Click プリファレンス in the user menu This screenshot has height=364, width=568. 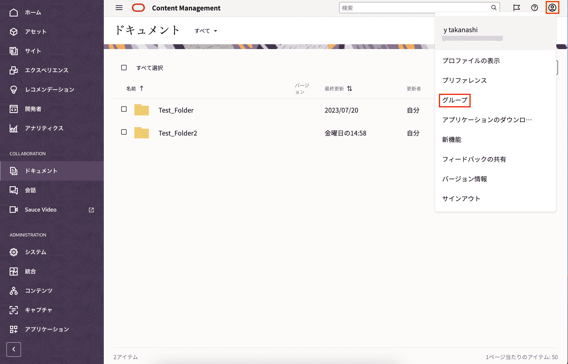click(464, 80)
